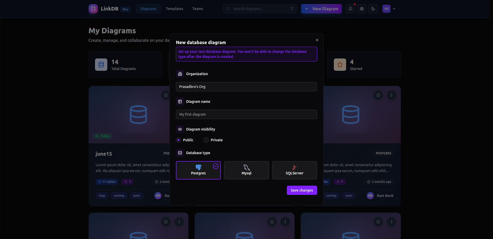Viewport: 493px width, 239px height.
Task: Click the LinkDB logo icon
Action: 93,9
